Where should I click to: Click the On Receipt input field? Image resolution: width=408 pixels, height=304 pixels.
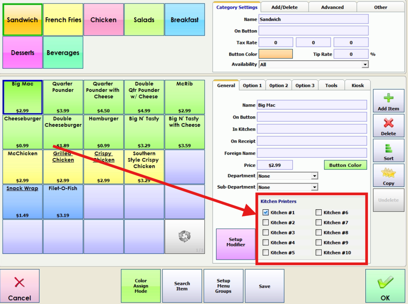click(312, 141)
